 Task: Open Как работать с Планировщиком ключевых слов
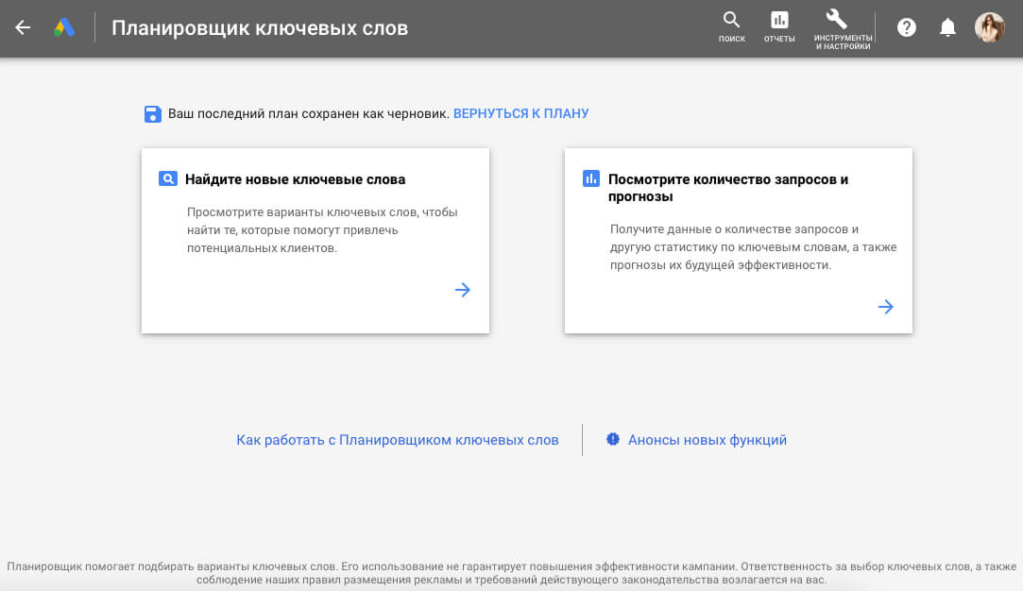398,440
